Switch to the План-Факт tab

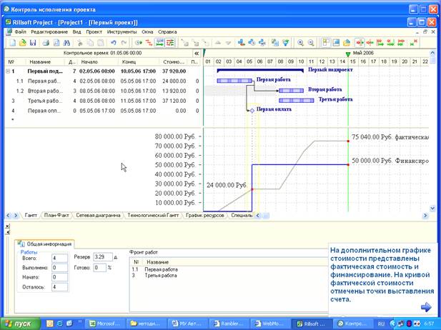point(58,214)
